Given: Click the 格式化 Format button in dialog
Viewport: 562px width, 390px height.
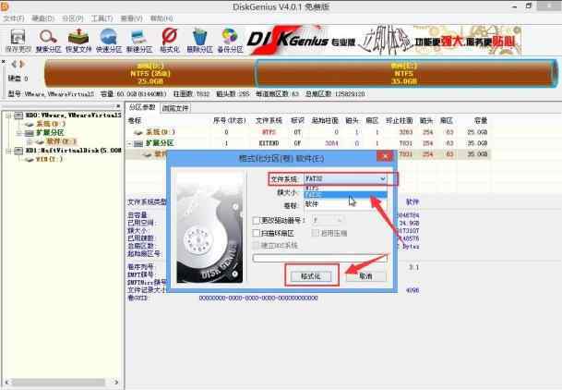Looking at the screenshot, I should (311, 276).
